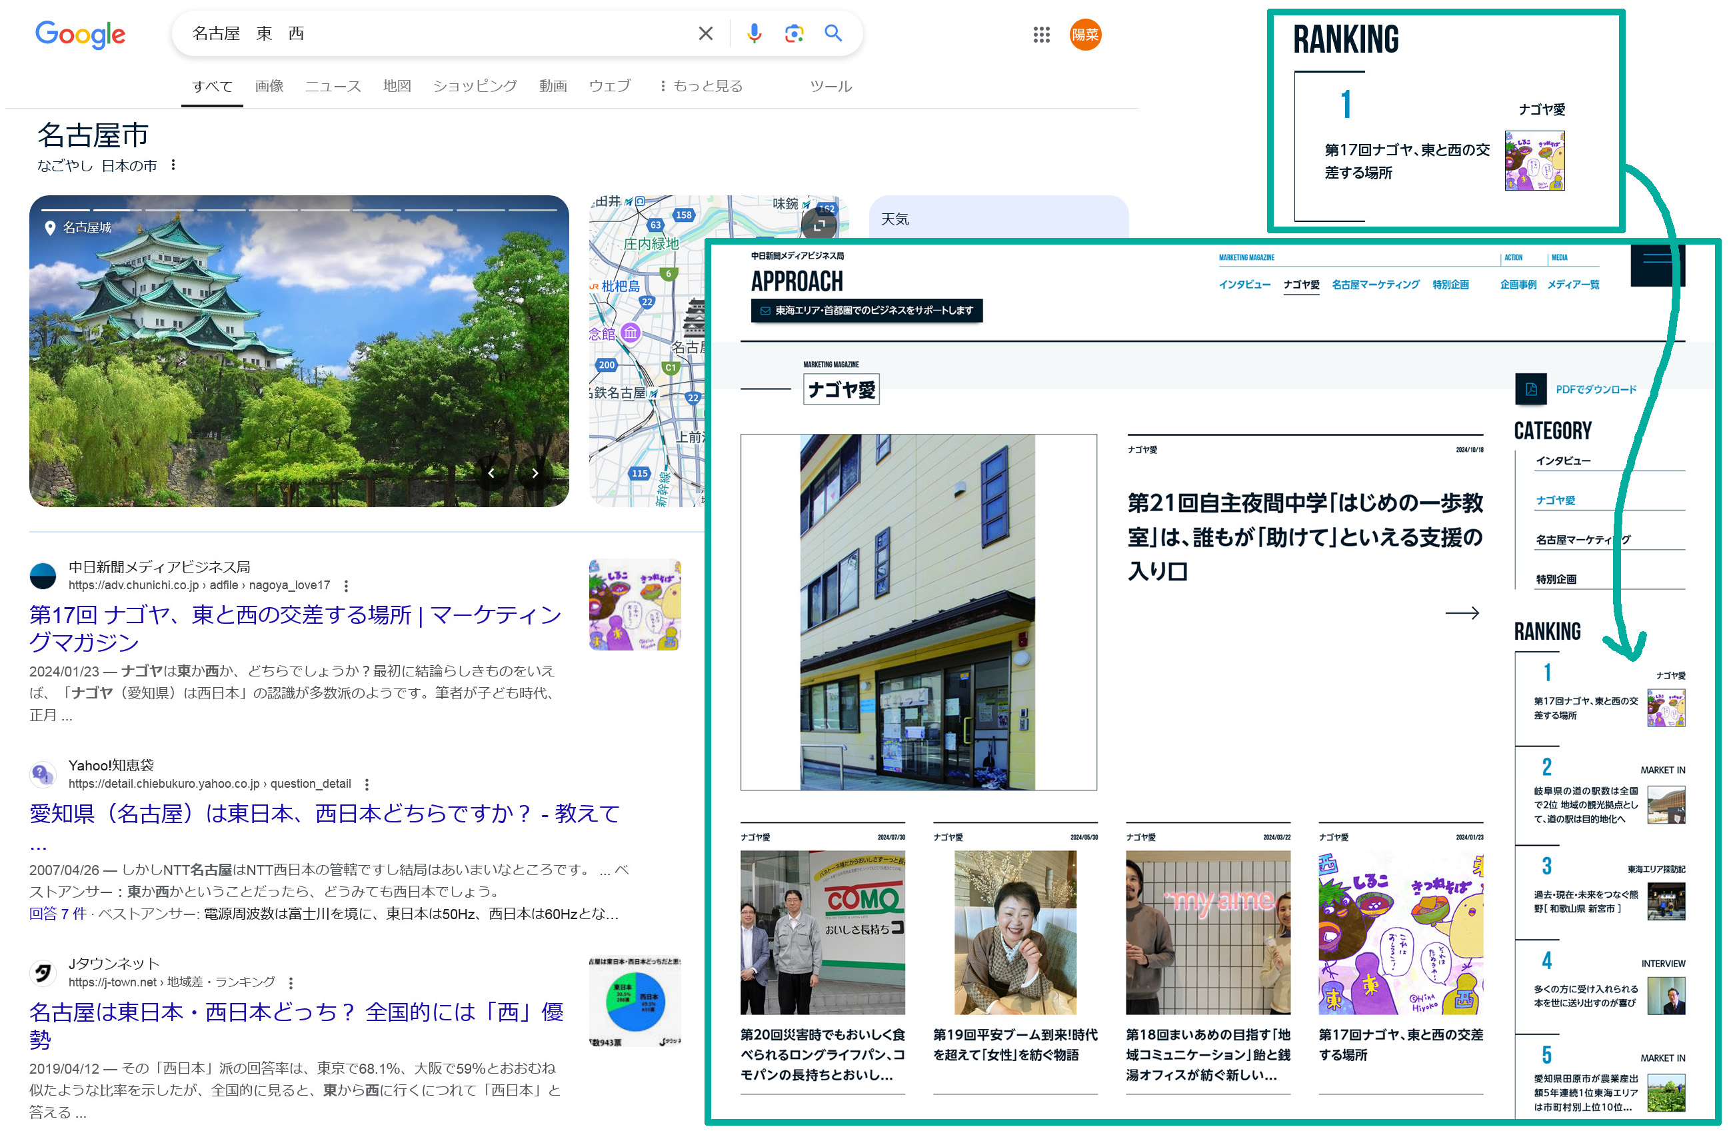The width and height of the screenshot is (1733, 1133).
Task: Open three-dot options beside chunichi result URL
Action: (347, 585)
